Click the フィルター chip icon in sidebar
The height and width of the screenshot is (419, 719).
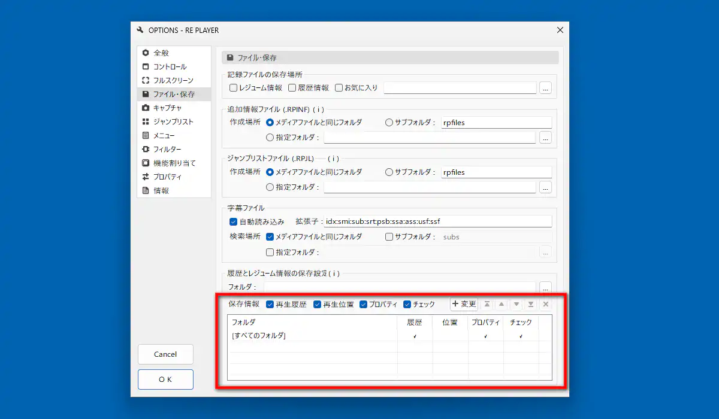(146, 149)
